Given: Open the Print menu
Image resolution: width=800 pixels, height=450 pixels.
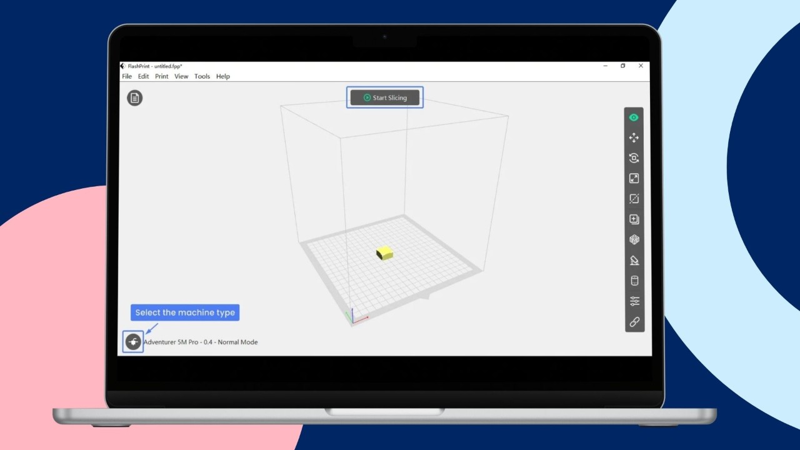Looking at the screenshot, I should (x=162, y=76).
